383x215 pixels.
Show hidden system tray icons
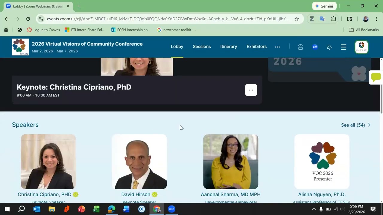click(314, 209)
